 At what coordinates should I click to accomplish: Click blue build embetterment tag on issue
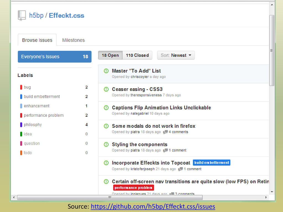coord(211,163)
